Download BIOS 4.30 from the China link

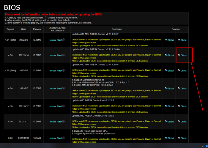(x=183, y=55)
